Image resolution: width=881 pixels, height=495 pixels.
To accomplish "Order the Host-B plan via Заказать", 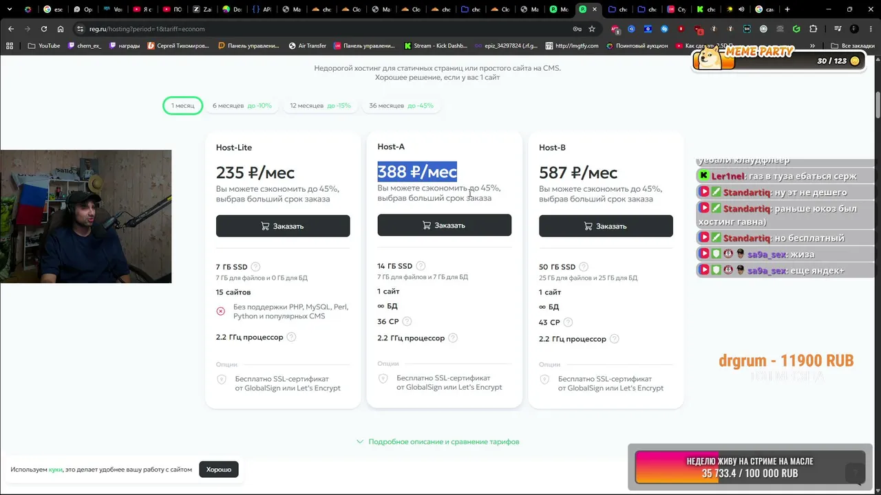I will [606, 226].
